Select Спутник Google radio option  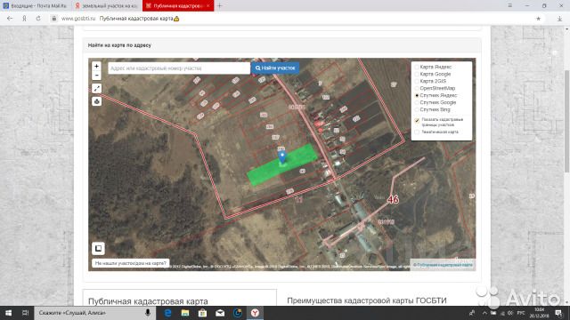coord(417,103)
